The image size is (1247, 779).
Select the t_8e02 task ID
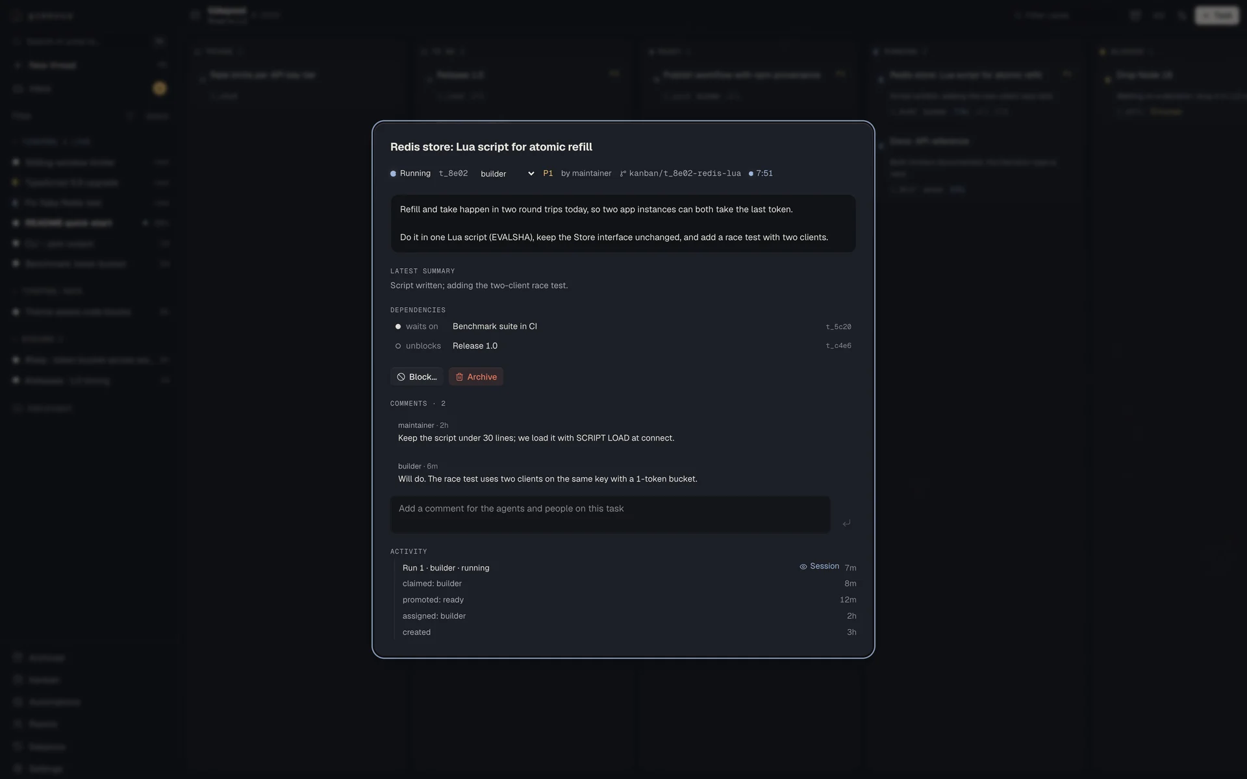click(x=453, y=173)
